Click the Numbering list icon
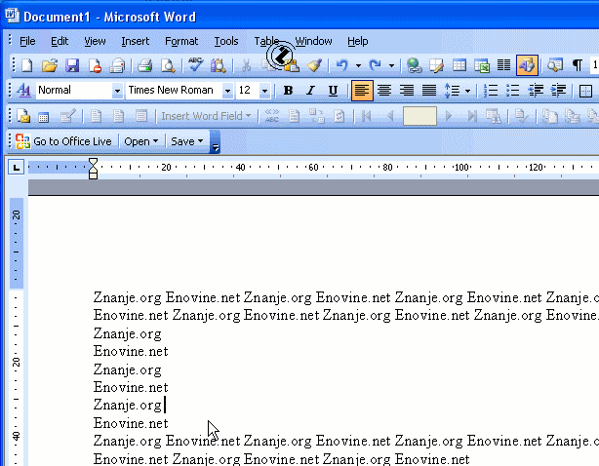 pos(491,91)
